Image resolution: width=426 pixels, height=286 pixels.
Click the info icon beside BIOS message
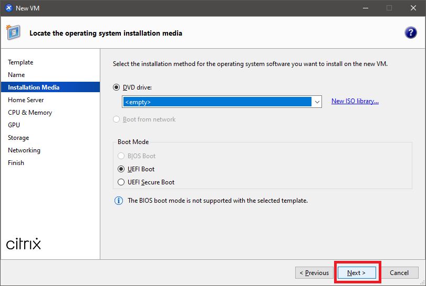point(118,201)
